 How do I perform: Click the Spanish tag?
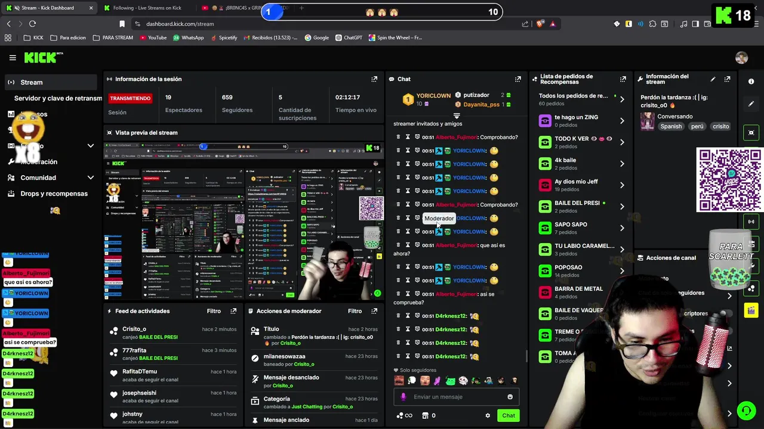(x=671, y=126)
